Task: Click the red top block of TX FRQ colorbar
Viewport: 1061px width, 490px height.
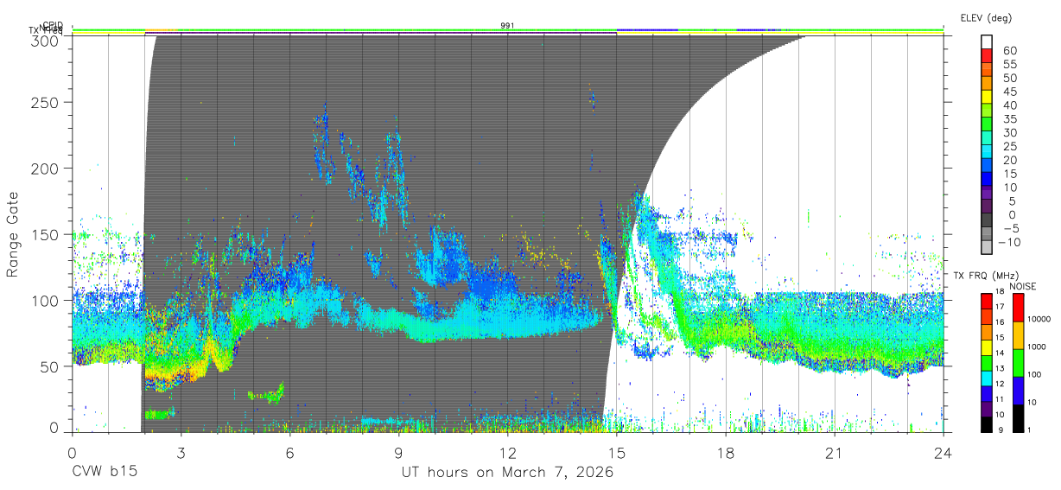Action: pos(988,301)
